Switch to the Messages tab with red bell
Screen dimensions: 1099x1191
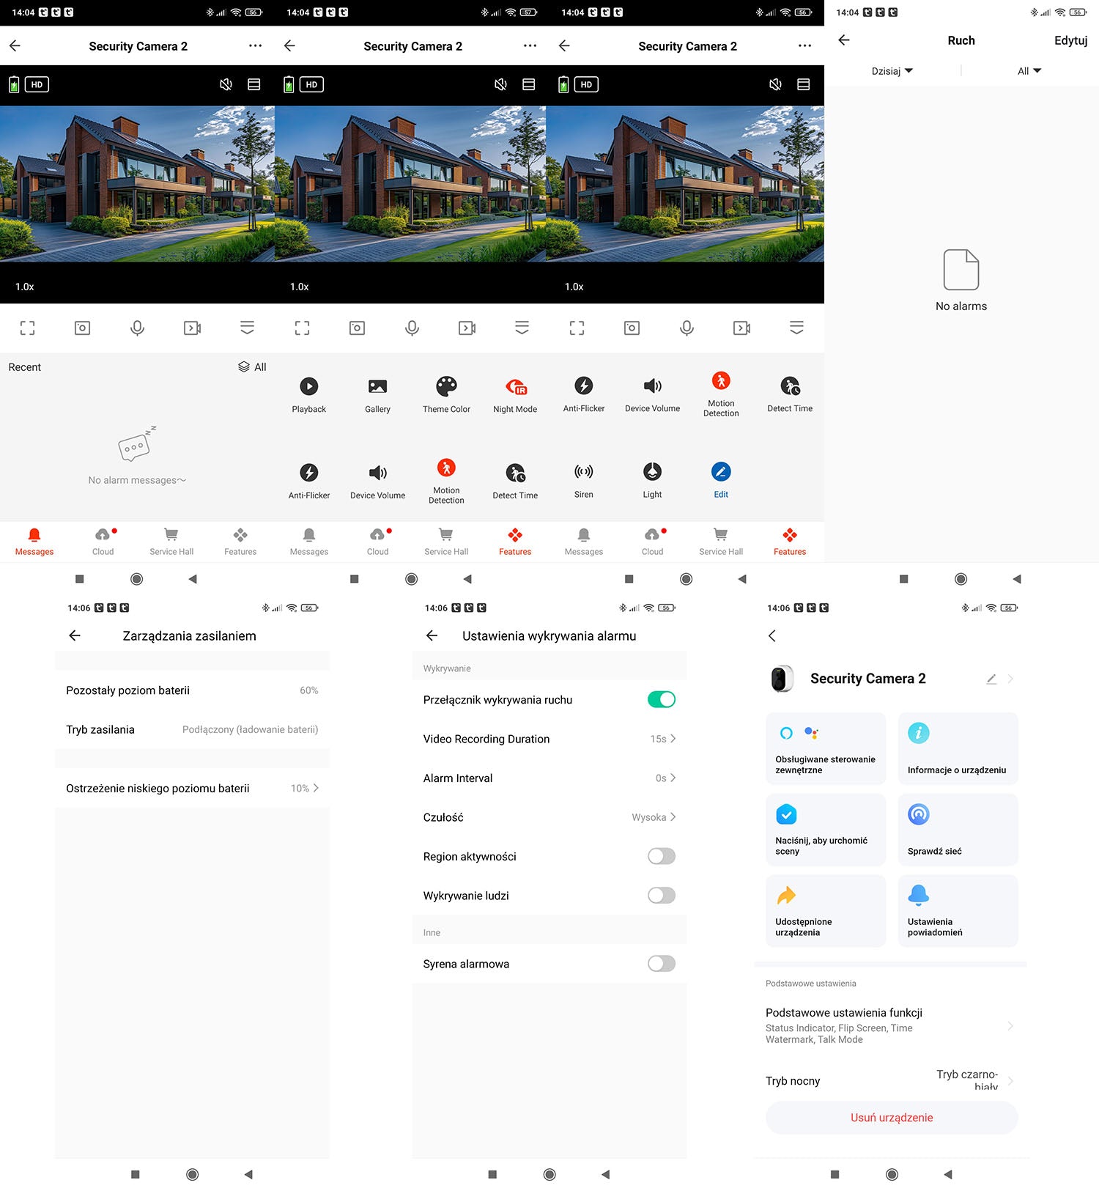pos(34,542)
